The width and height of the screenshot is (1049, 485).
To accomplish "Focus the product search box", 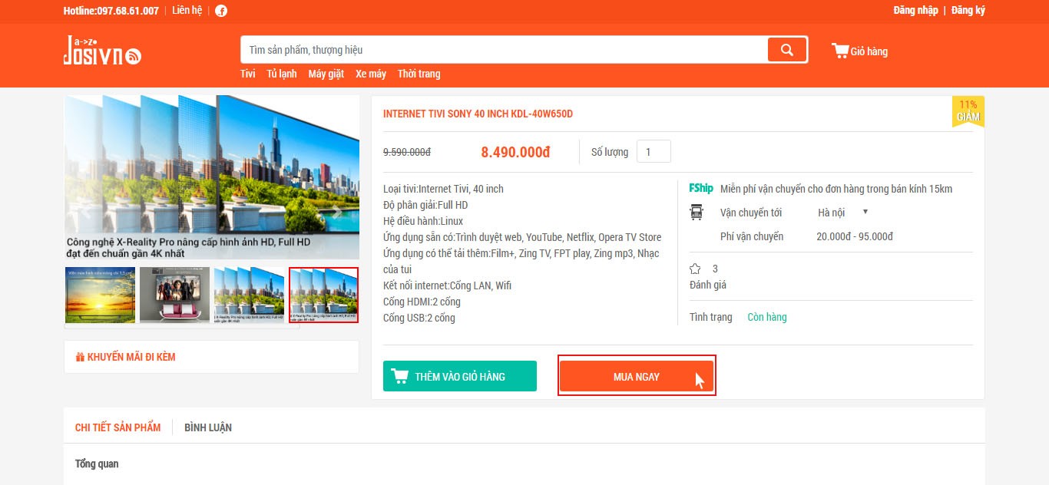I will click(x=504, y=50).
